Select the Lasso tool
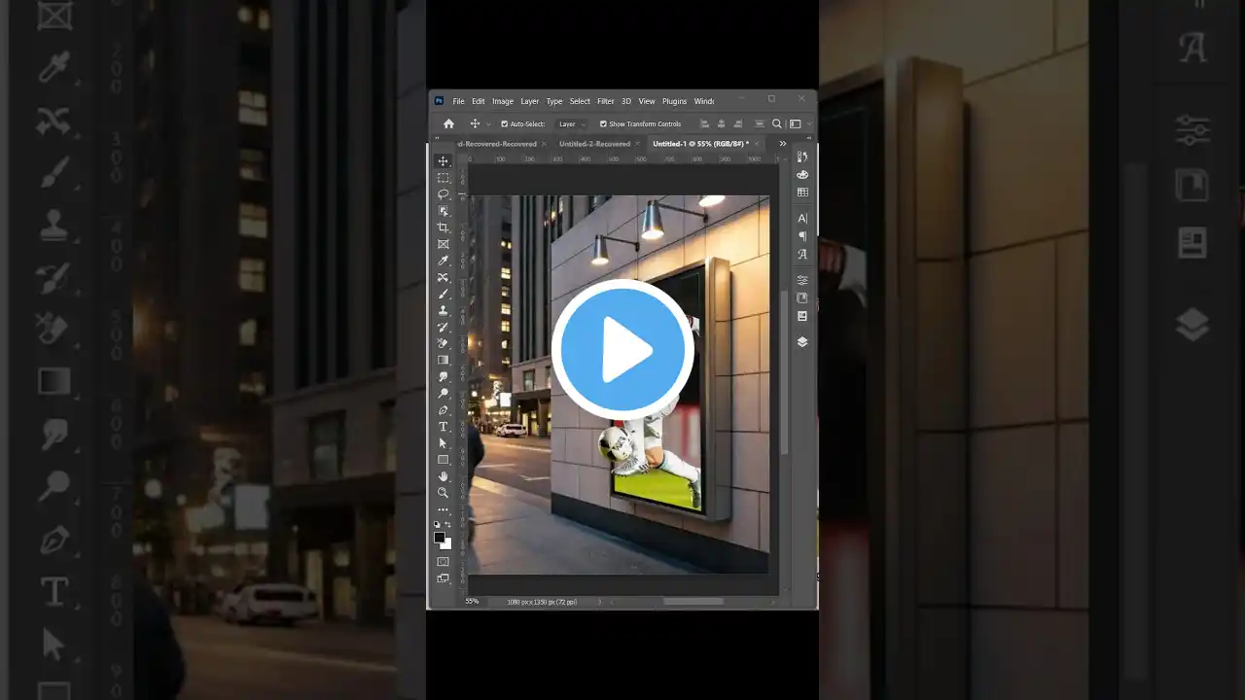The height and width of the screenshot is (700, 1245). click(444, 194)
